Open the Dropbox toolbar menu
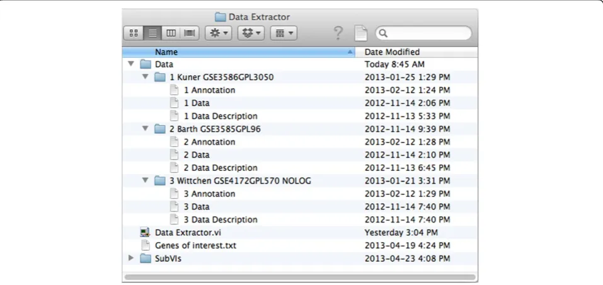 (251, 33)
